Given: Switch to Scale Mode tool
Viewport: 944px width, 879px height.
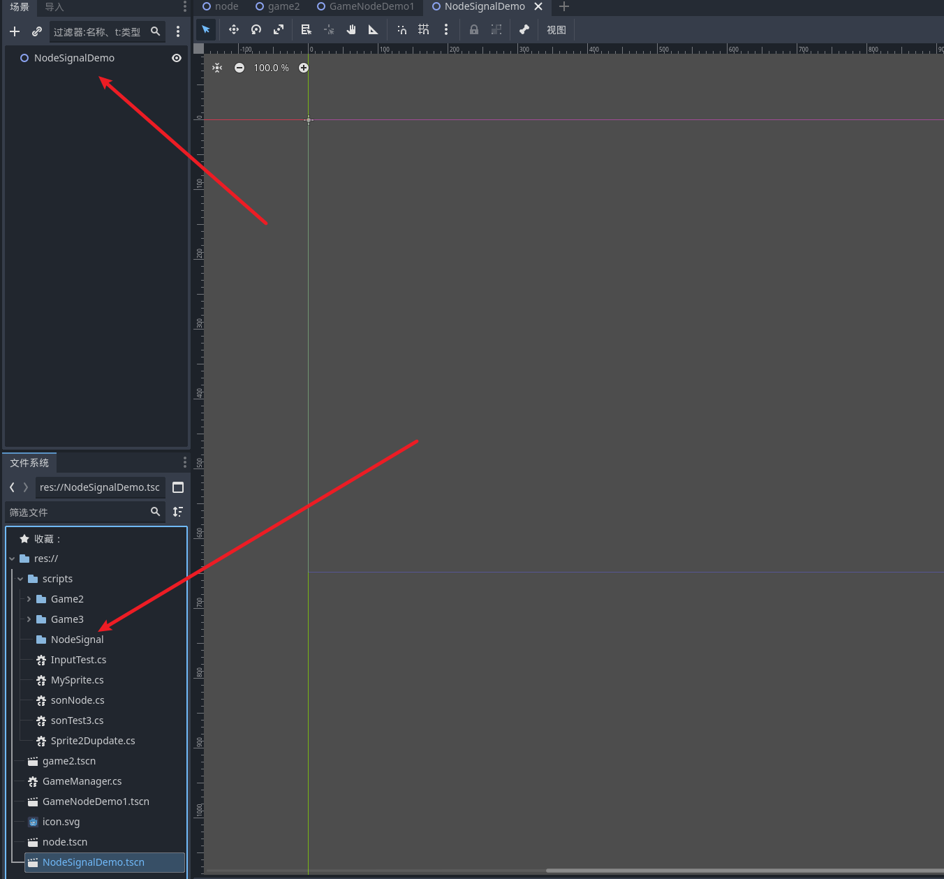Looking at the screenshot, I should tap(279, 29).
